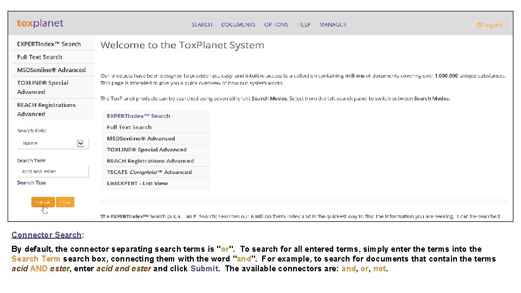Open TOXLINE Special Advanced in welcome list
The height and width of the screenshot is (293, 521).
pos(156,150)
